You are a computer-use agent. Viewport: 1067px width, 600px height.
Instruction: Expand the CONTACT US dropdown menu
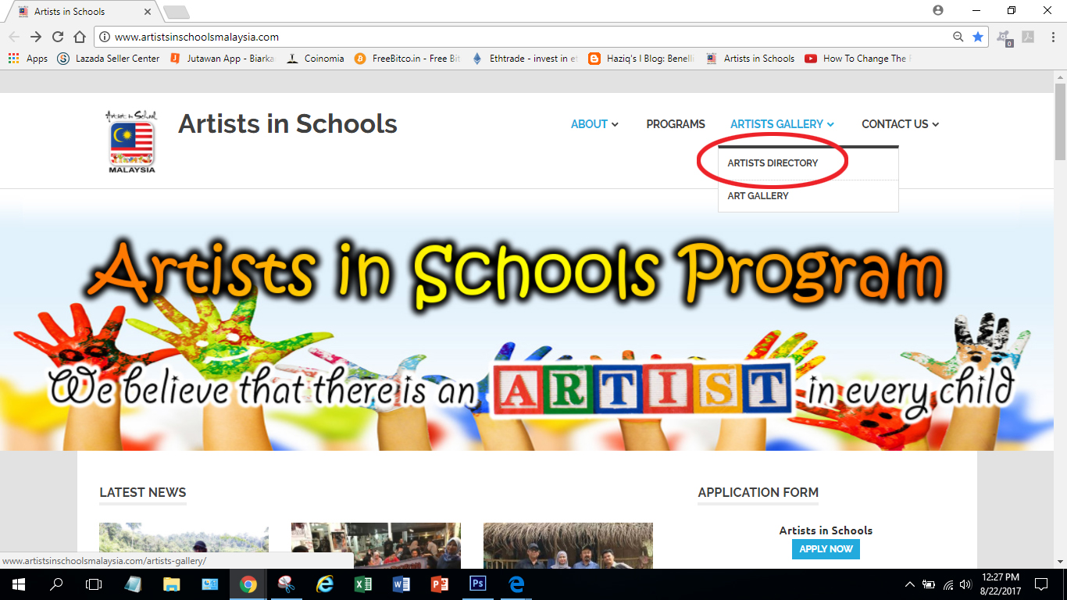(900, 124)
